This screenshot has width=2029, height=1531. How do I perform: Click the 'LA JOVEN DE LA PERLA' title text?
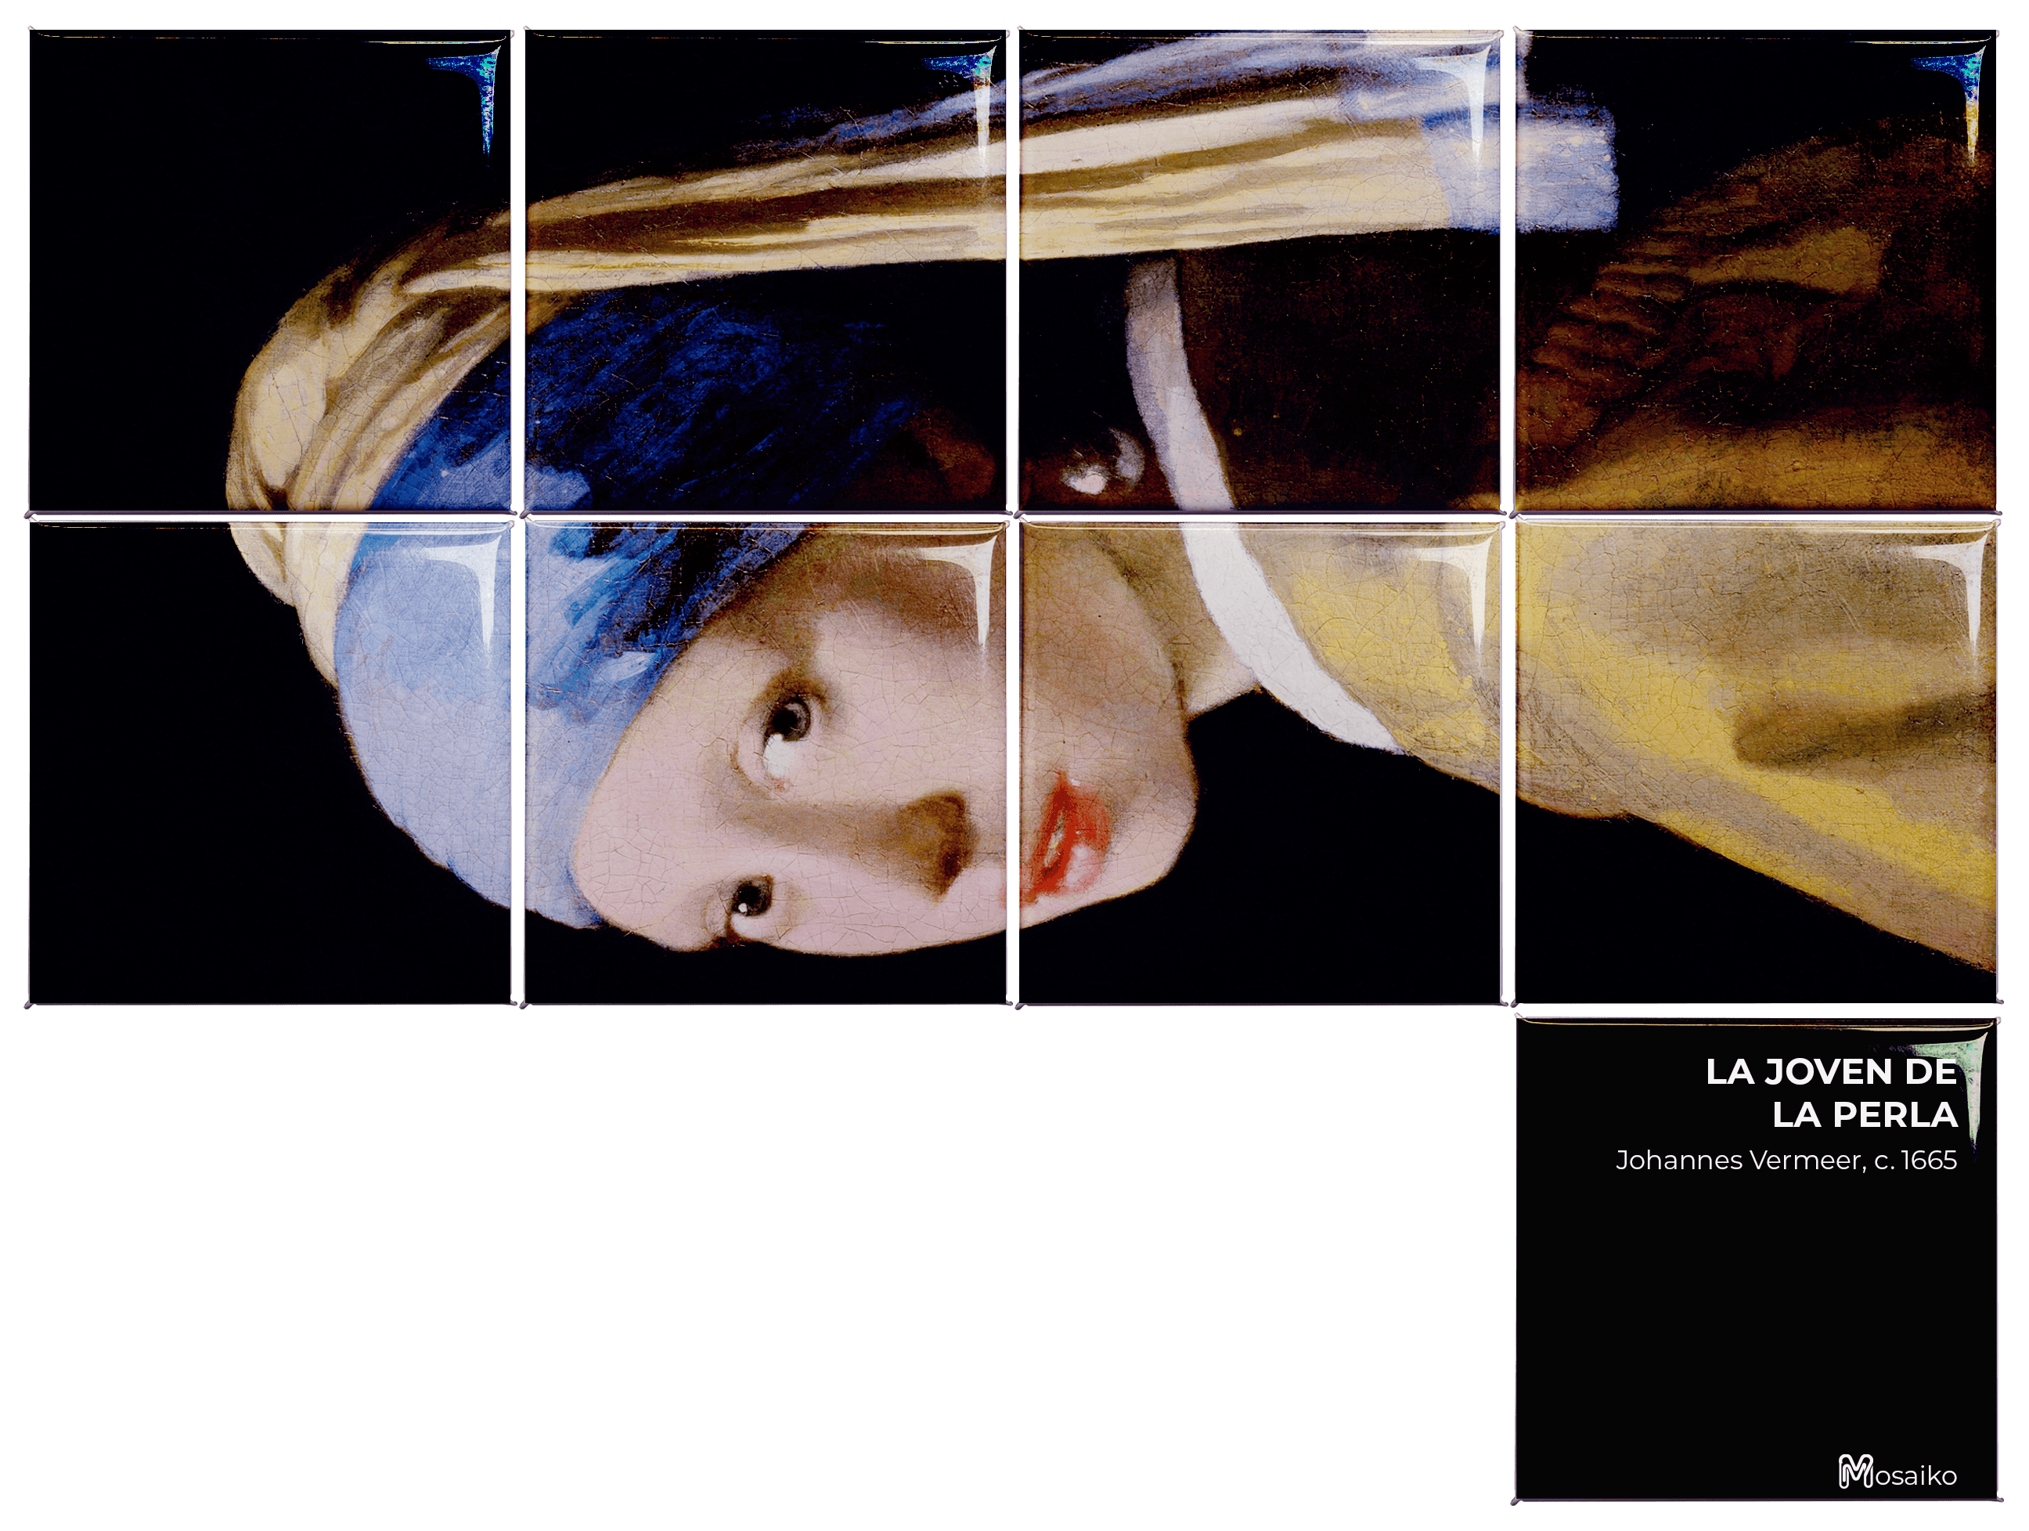(x=1831, y=1092)
